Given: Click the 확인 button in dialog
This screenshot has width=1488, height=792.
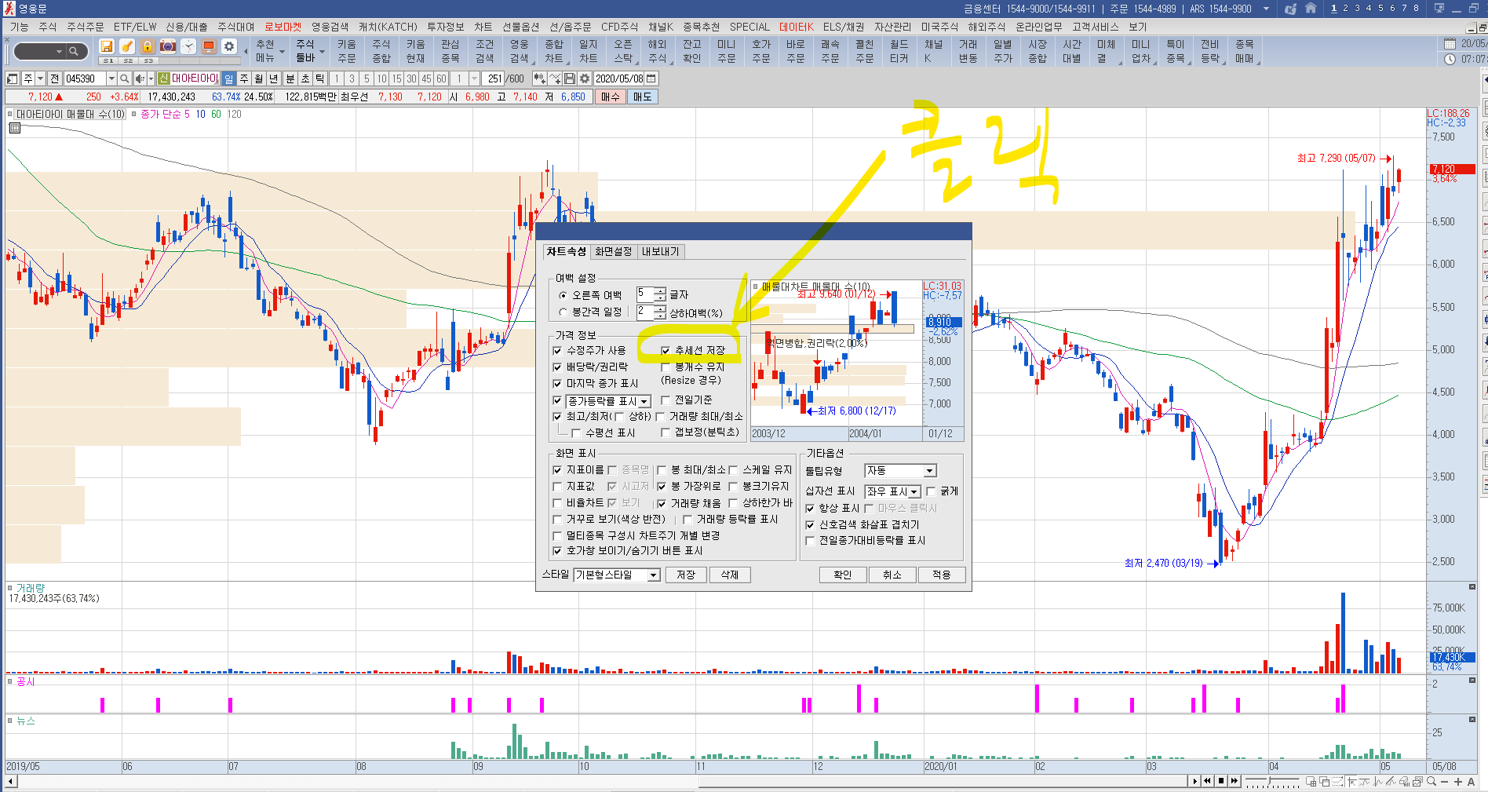Looking at the screenshot, I should click(843, 575).
